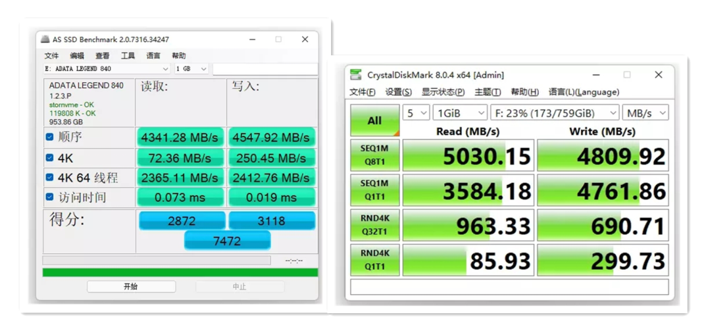708x327 pixels.
Task: Open the 工具 menu in AS SSD Benchmark
Action: coord(128,55)
